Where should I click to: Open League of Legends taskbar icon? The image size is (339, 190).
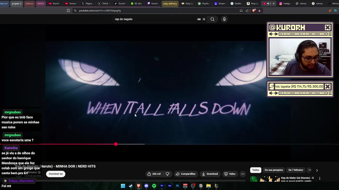tap(216, 186)
